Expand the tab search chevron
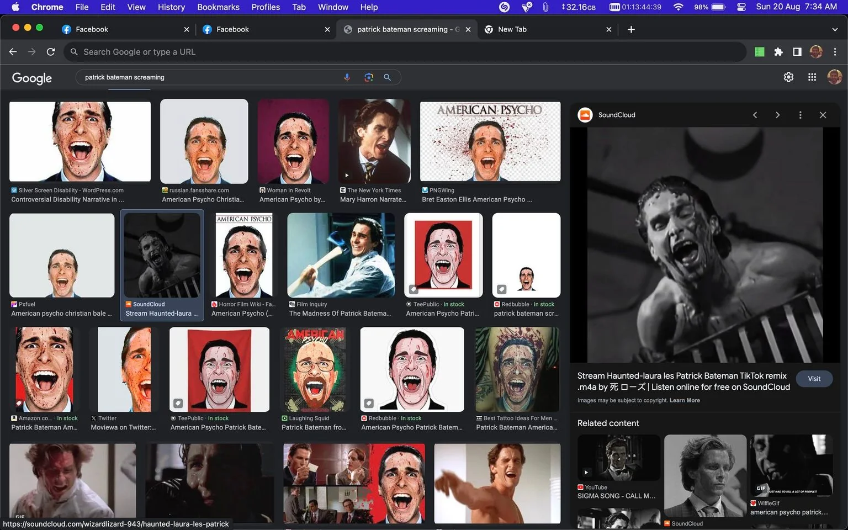Screen dimensions: 848x530 click(x=835, y=29)
